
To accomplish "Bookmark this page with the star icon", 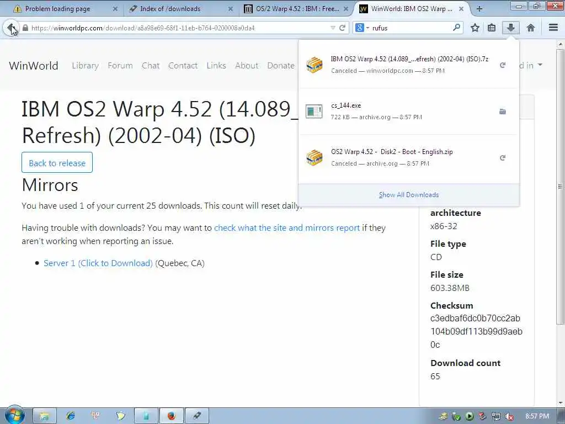I will 475,28.
